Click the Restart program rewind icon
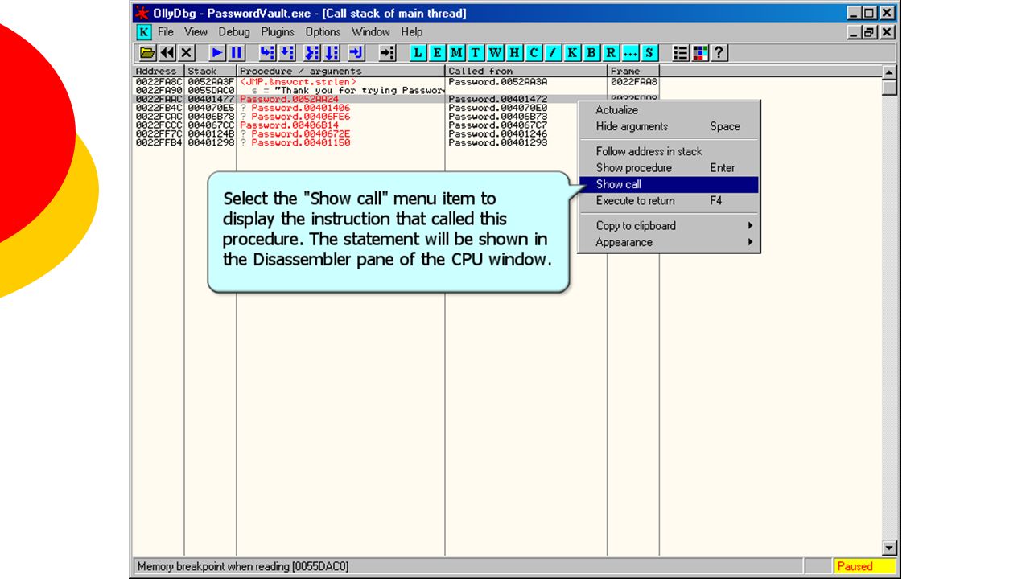Image resolution: width=1030 pixels, height=579 pixels. pos(167,53)
